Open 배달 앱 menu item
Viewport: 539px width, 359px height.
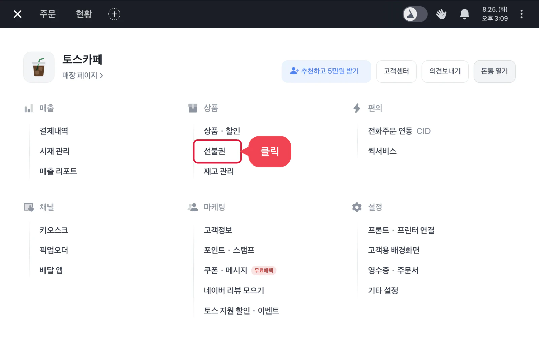coord(51,270)
